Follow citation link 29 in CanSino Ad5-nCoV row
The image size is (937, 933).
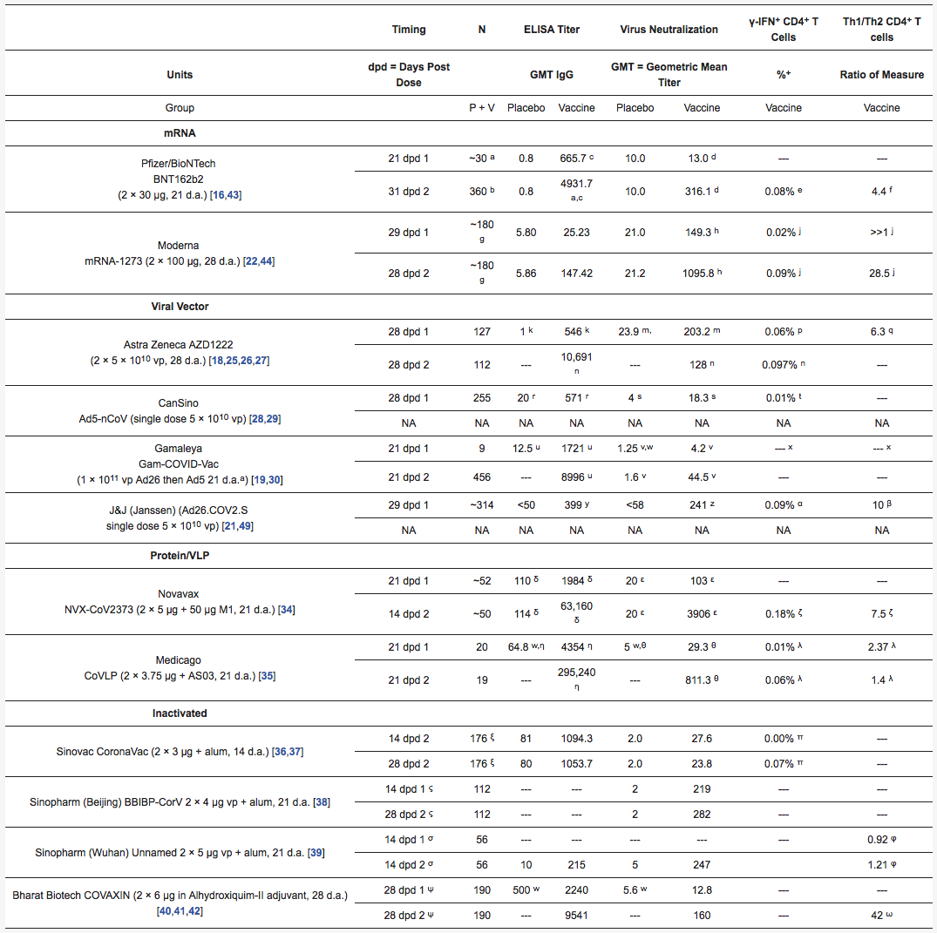[272, 419]
